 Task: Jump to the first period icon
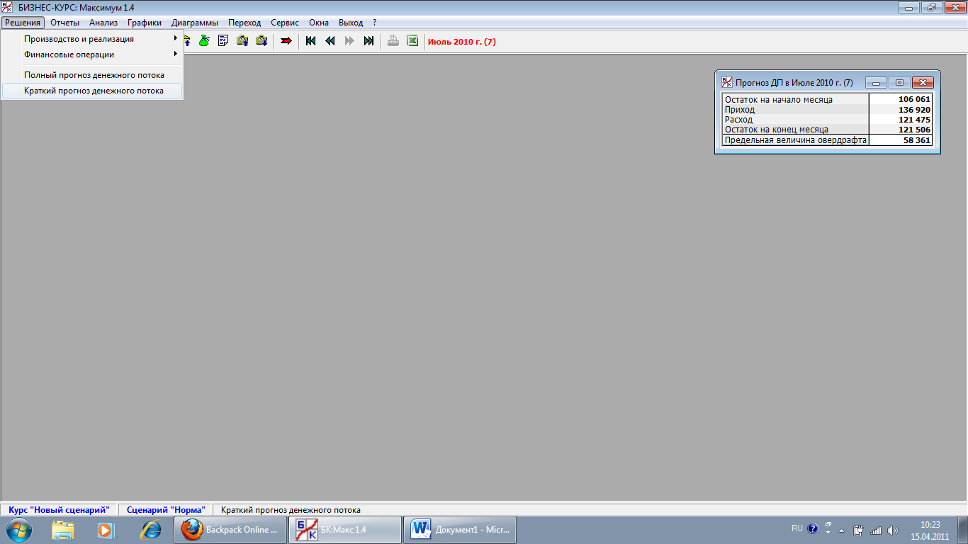[310, 41]
